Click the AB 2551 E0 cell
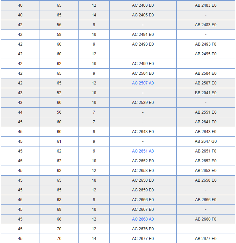The image size is (236, 243). coord(205,112)
